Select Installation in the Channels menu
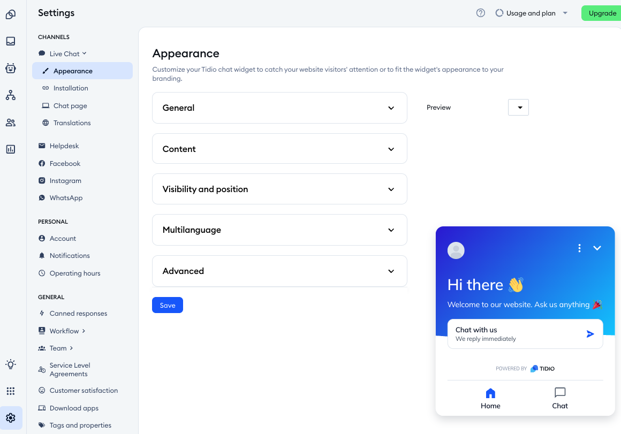 [x=70, y=88]
